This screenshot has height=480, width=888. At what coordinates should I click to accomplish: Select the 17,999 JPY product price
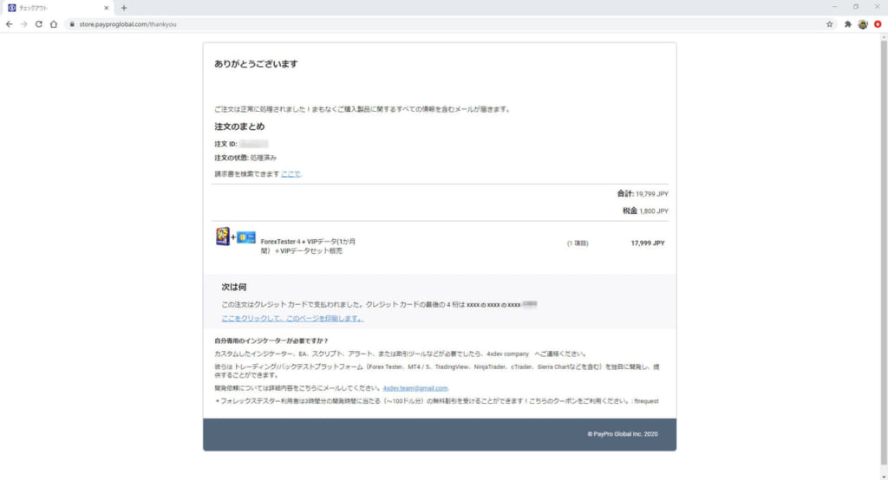point(647,243)
